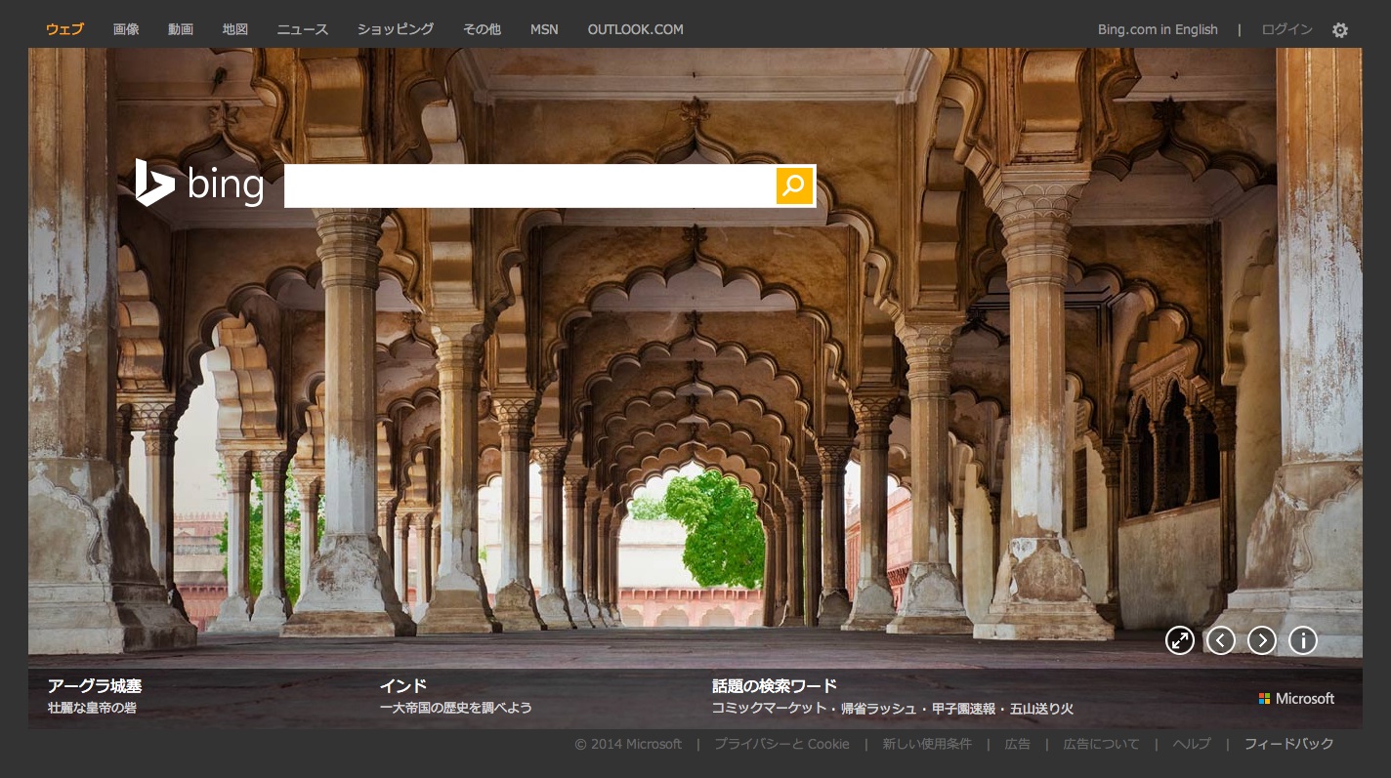Viewport: 1391px width, 778px height.
Task: Select the ウェブ tab
Action: (64, 29)
